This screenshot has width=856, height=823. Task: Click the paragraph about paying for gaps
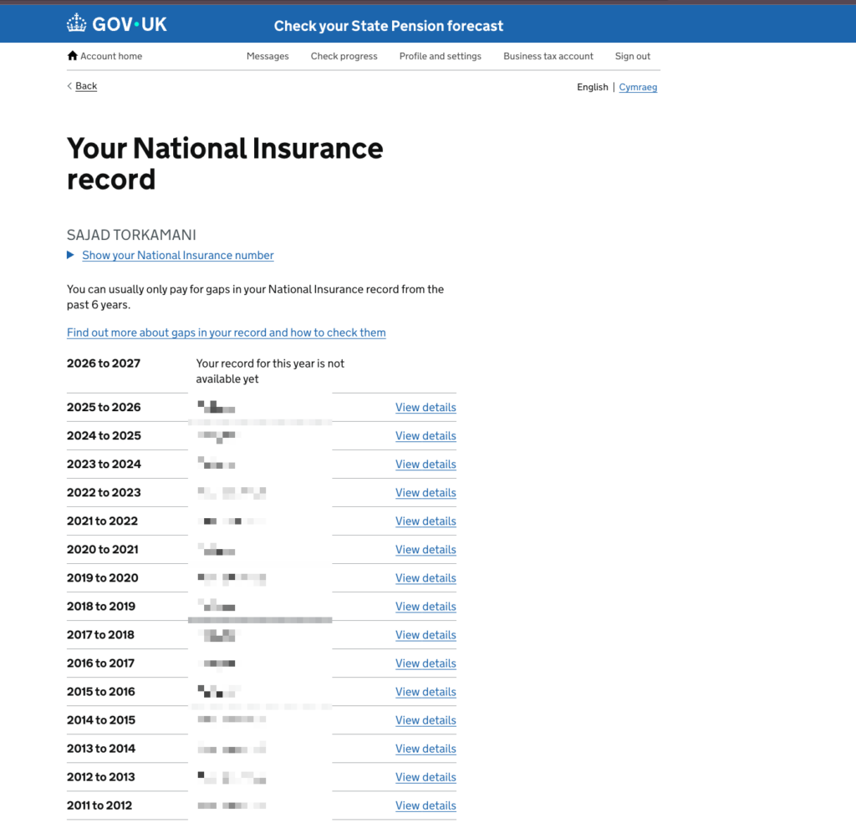[x=255, y=297]
